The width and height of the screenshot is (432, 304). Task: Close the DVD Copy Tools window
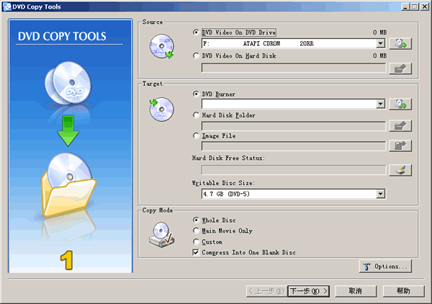[425, 6]
